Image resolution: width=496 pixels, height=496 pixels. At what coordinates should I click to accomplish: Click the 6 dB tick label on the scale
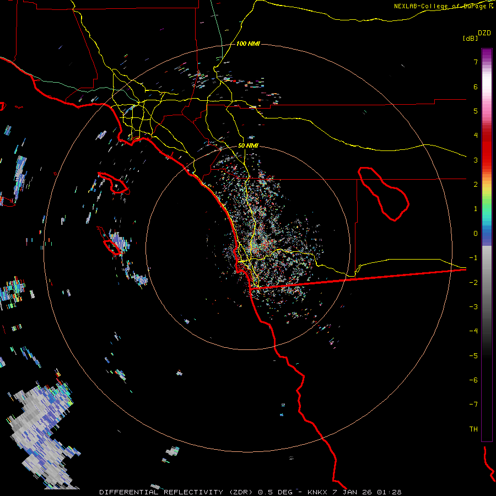click(x=476, y=87)
